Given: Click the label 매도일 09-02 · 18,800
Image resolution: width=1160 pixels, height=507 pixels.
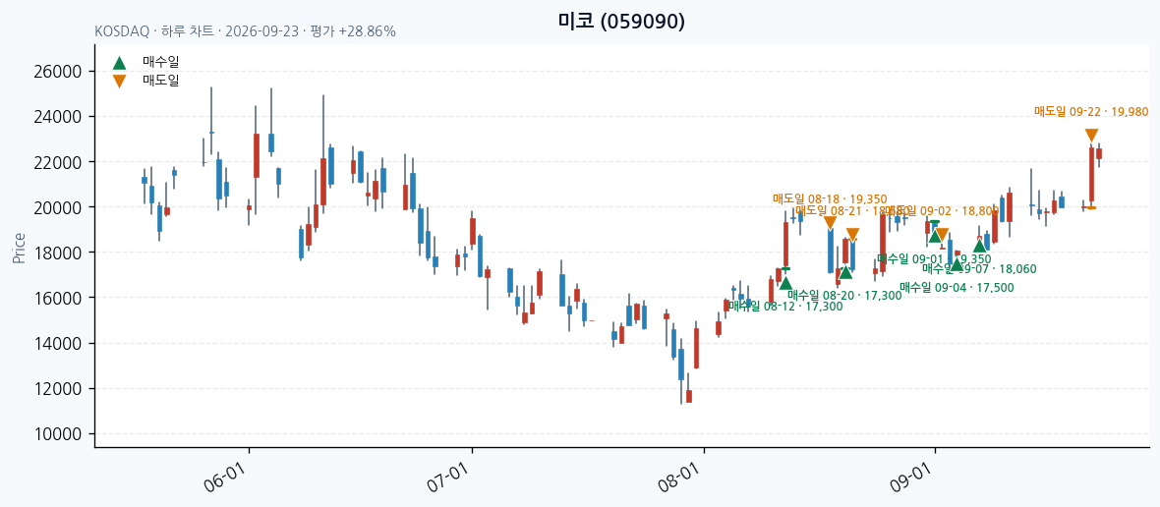Looking at the screenshot, I should click(942, 211).
